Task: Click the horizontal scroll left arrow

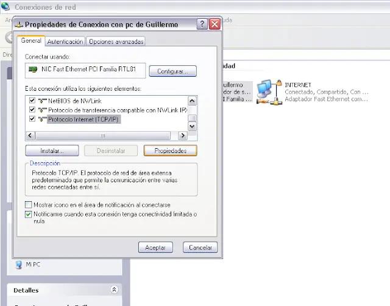Action: coord(30,135)
